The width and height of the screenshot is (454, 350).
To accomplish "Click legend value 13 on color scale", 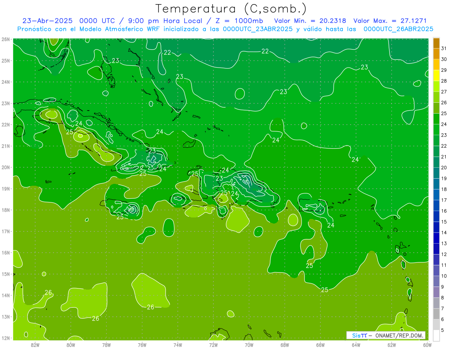I will [444, 243].
